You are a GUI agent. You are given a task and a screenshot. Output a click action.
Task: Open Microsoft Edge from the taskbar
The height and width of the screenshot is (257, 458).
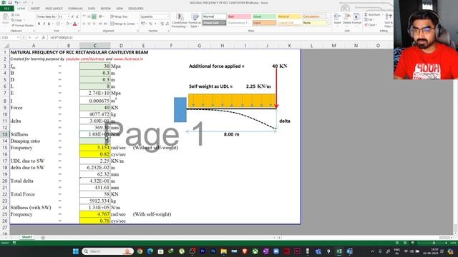point(150,251)
